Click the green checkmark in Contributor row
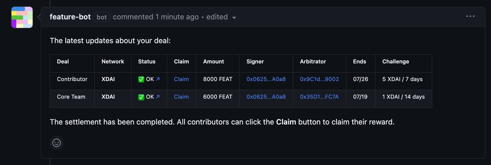This screenshot has width=491, height=165. coord(141,80)
